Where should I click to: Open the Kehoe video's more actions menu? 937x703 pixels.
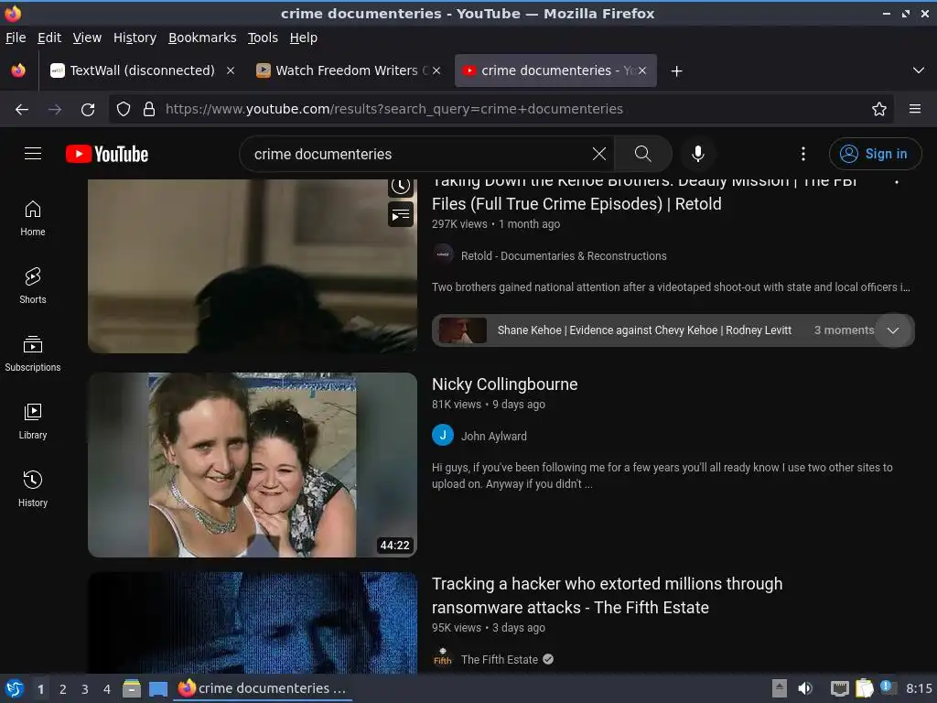point(897,182)
